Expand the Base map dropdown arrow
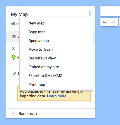This screenshot has width=120, height=125. 14,113
